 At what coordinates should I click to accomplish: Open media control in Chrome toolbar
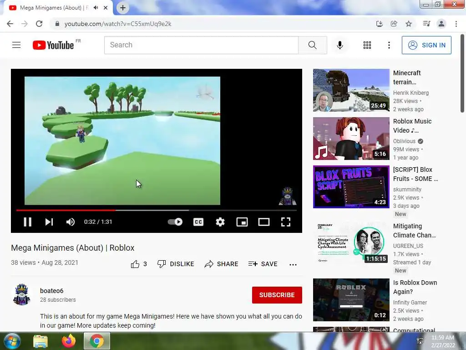click(426, 24)
